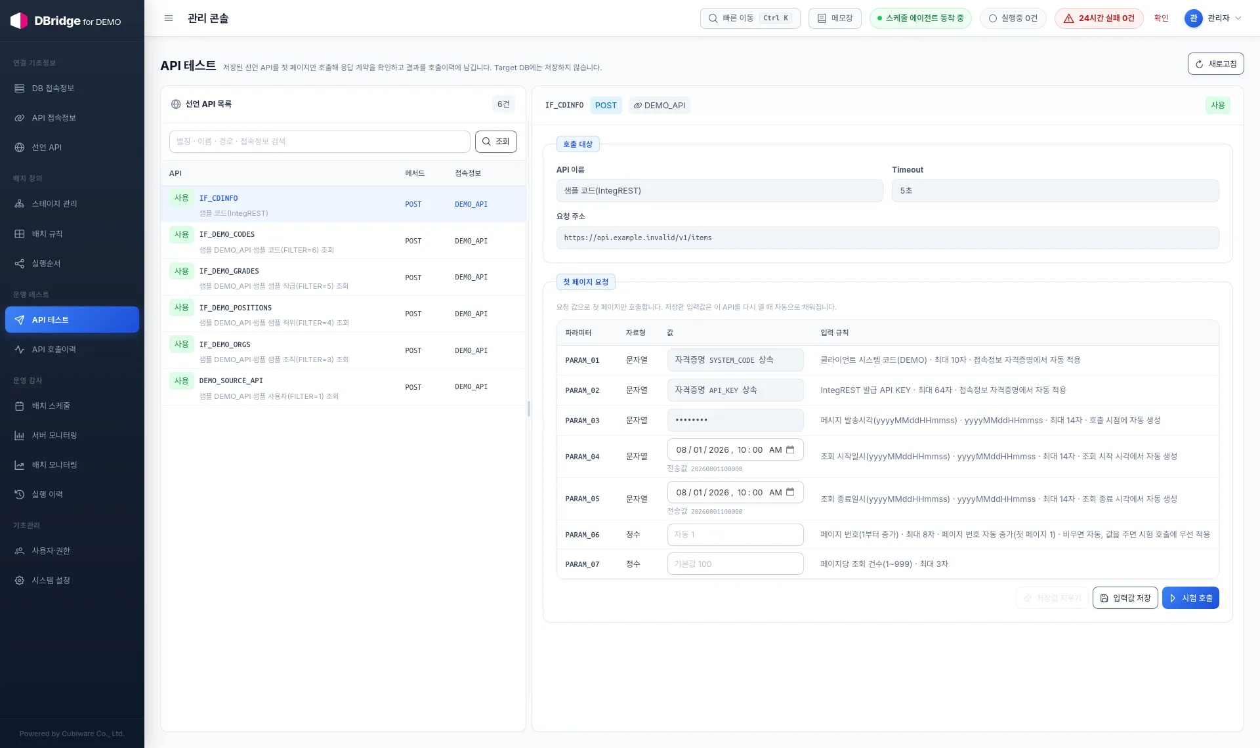Click the globe icon beside 선언 API 목록
1260x748 pixels.
(176, 104)
